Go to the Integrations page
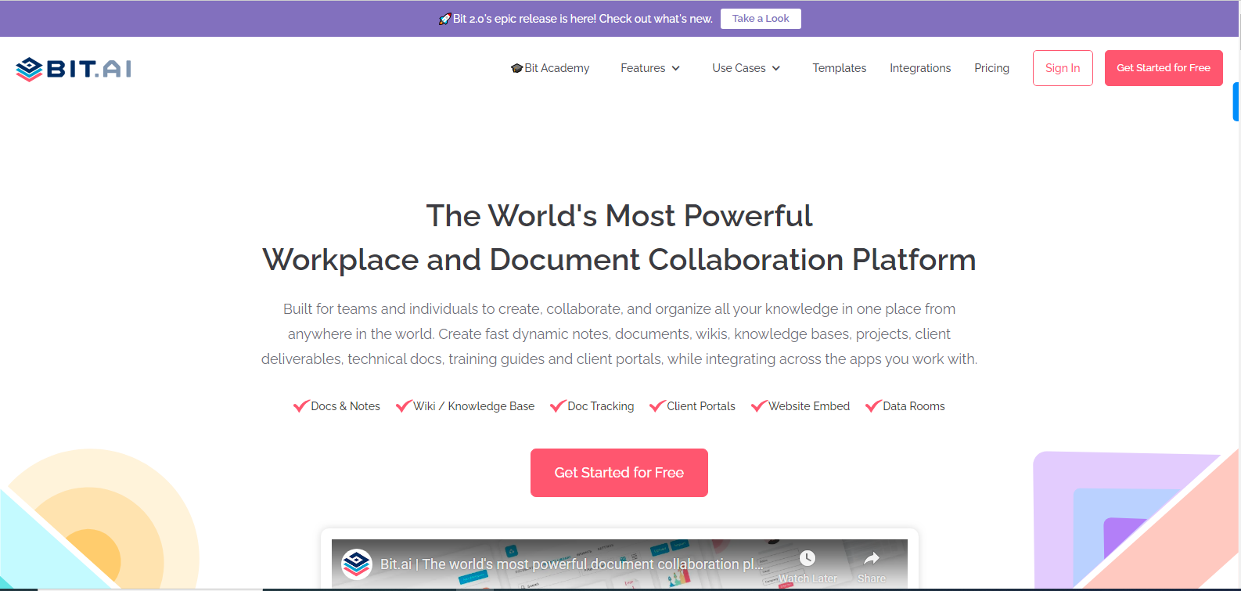The image size is (1241, 591). pyautogui.click(x=920, y=68)
